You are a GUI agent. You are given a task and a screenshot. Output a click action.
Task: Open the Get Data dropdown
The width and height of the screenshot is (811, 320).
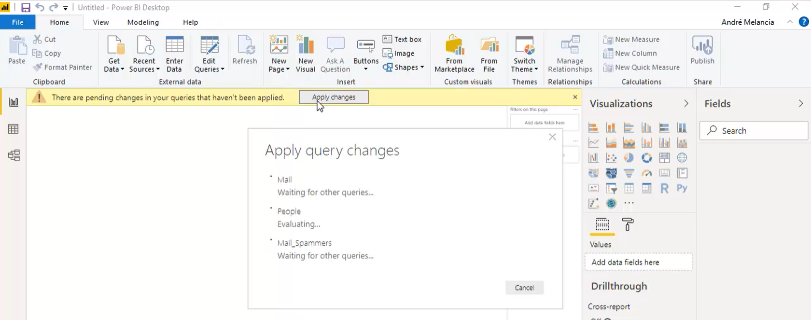[114, 54]
